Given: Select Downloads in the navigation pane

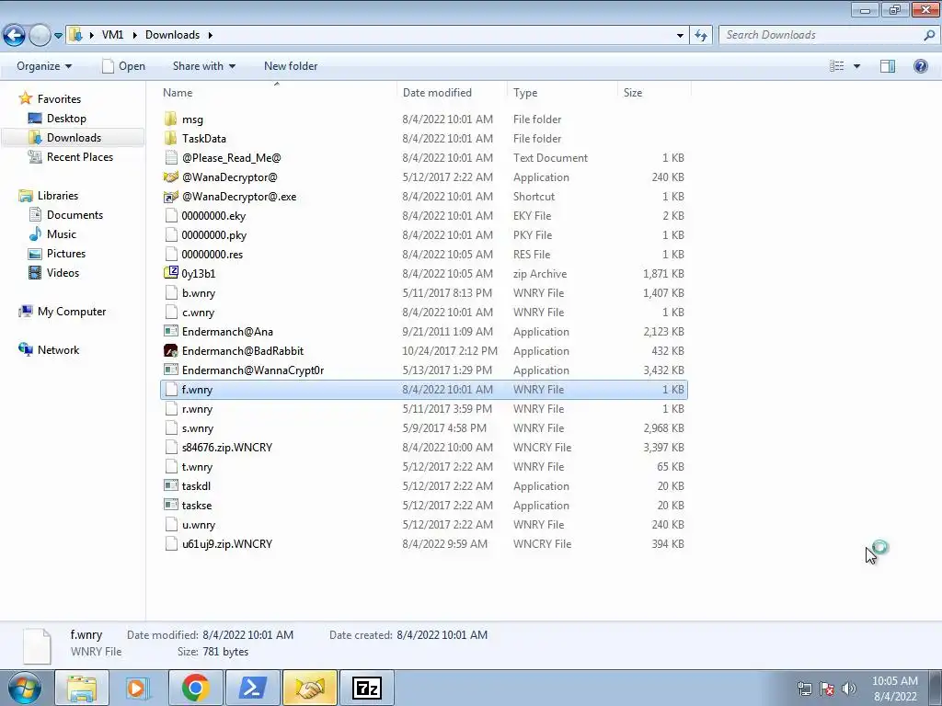Looking at the screenshot, I should (74, 138).
